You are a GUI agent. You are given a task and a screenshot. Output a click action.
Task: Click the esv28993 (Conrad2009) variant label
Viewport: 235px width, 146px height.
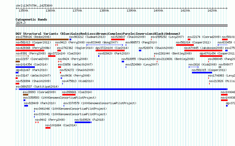point(39,92)
